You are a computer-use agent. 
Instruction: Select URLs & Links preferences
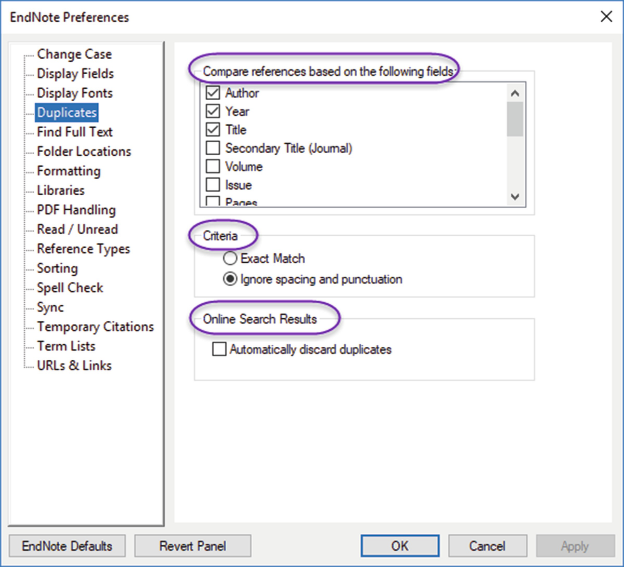coord(74,366)
